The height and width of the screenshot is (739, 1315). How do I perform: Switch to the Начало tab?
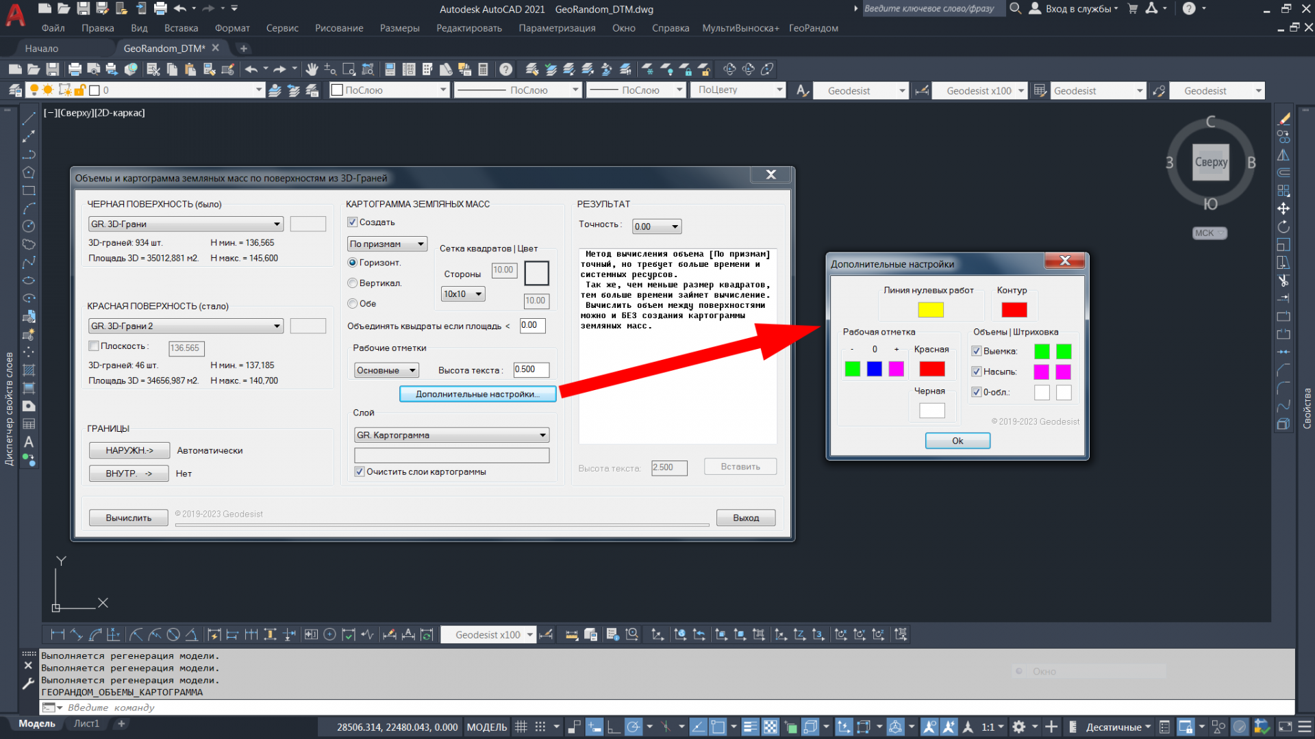[x=42, y=49]
